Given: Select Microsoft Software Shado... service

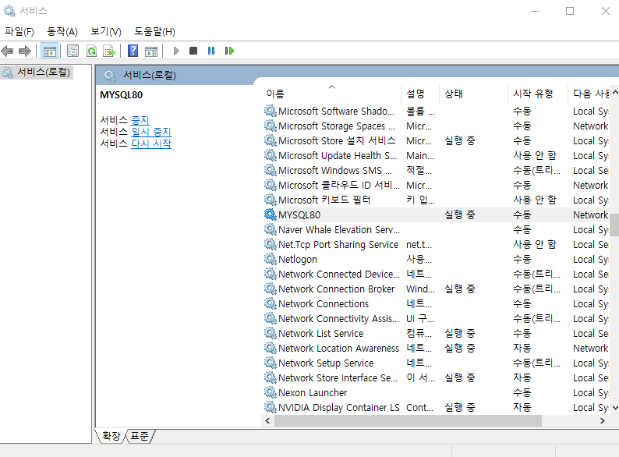Looking at the screenshot, I should 437,112.
